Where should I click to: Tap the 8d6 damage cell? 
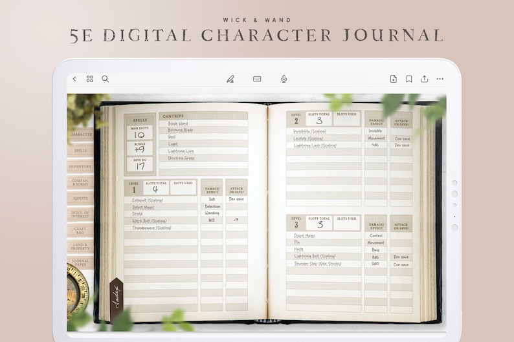375,257
